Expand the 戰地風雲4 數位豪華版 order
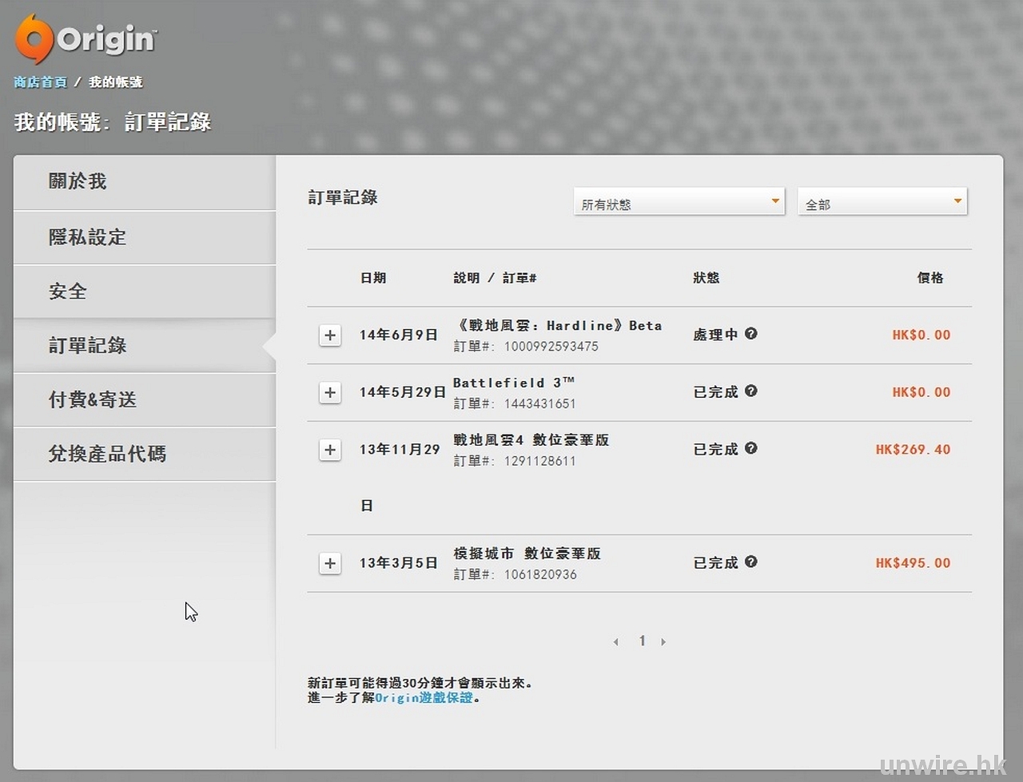This screenshot has width=1023, height=782. [330, 451]
